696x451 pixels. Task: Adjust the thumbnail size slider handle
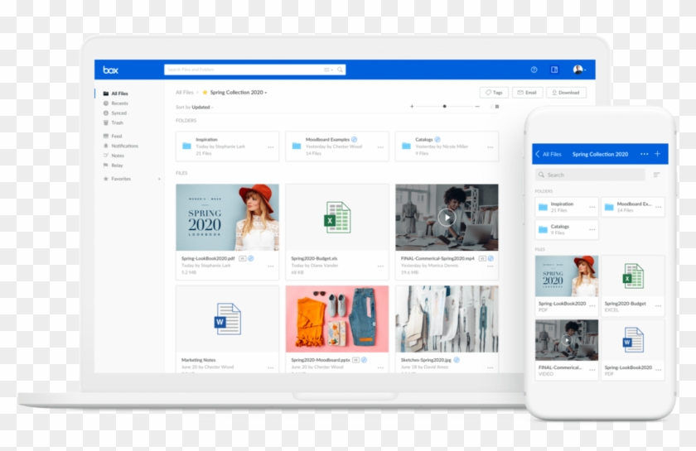(x=444, y=107)
